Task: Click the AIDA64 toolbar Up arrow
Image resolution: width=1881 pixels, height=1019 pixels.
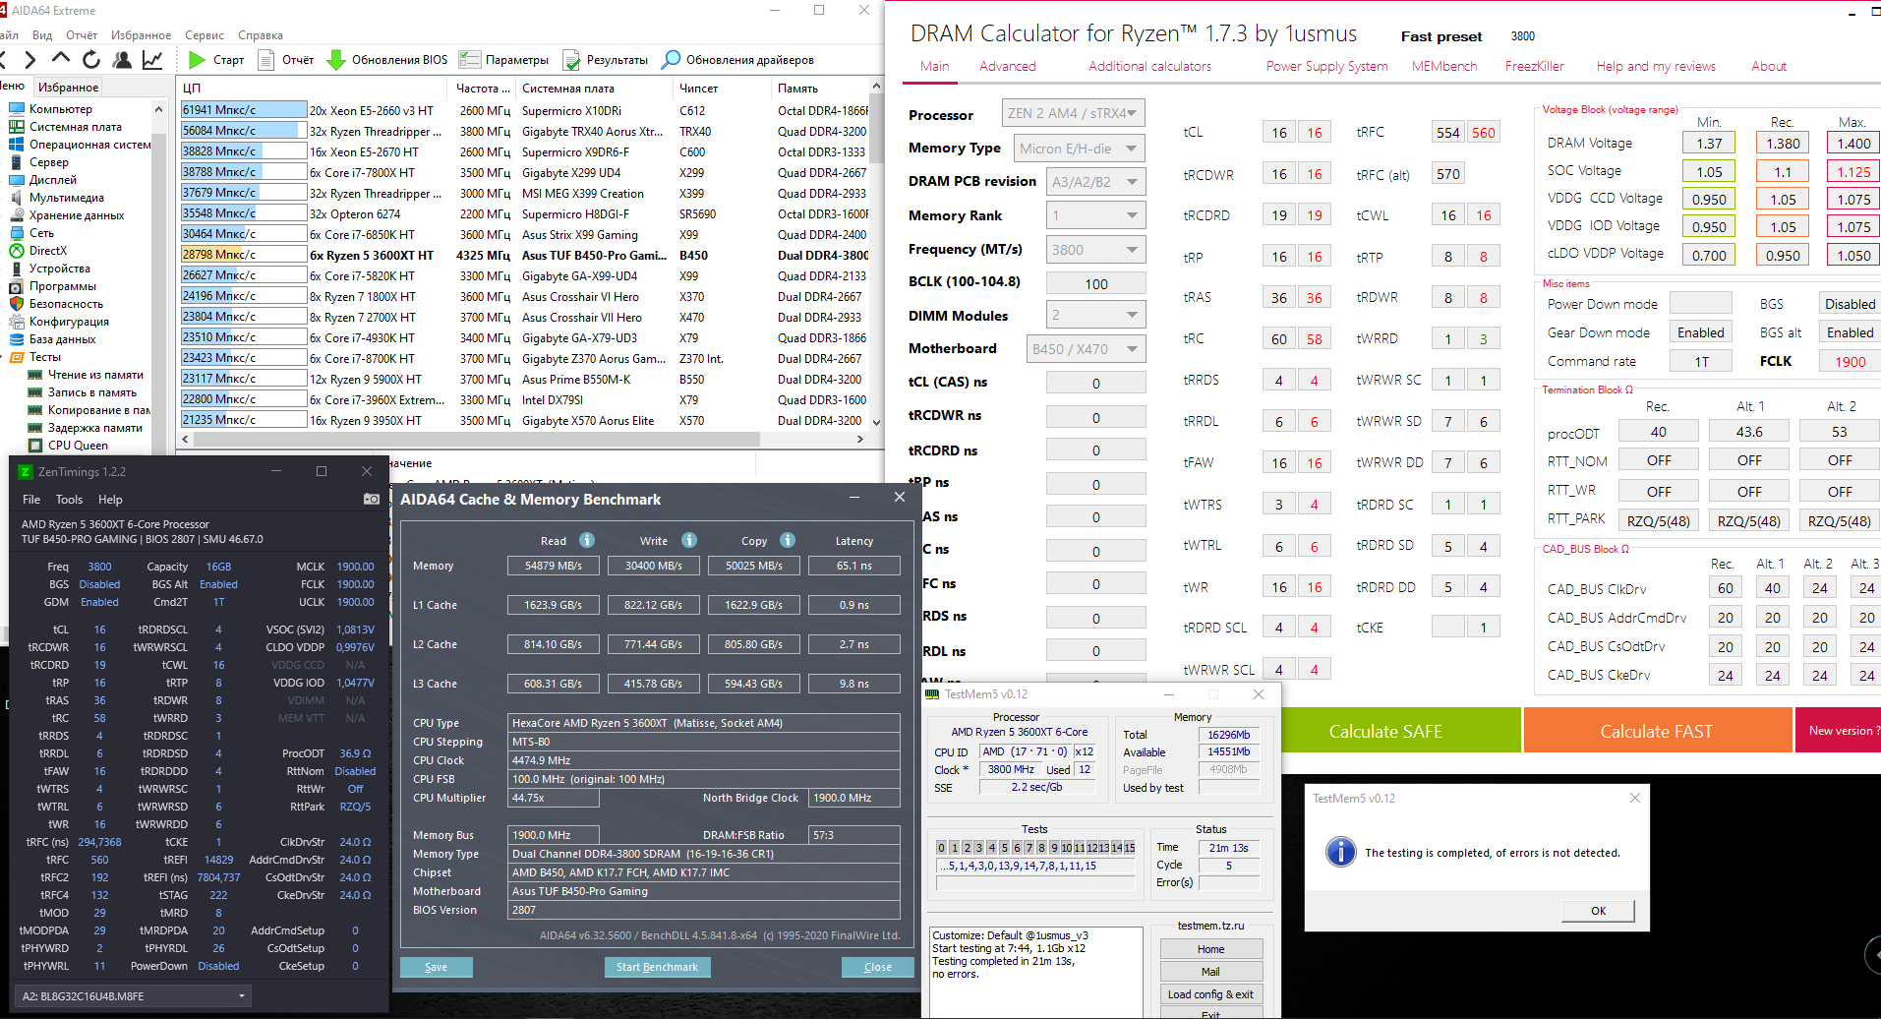Action: pos(61,59)
